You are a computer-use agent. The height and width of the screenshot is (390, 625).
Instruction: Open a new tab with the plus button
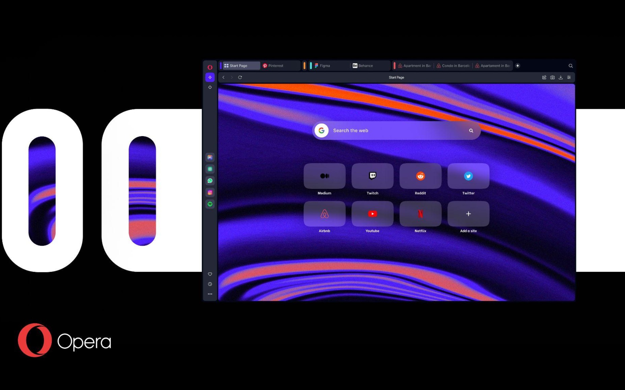pyautogui.click(x=518, y=66)
